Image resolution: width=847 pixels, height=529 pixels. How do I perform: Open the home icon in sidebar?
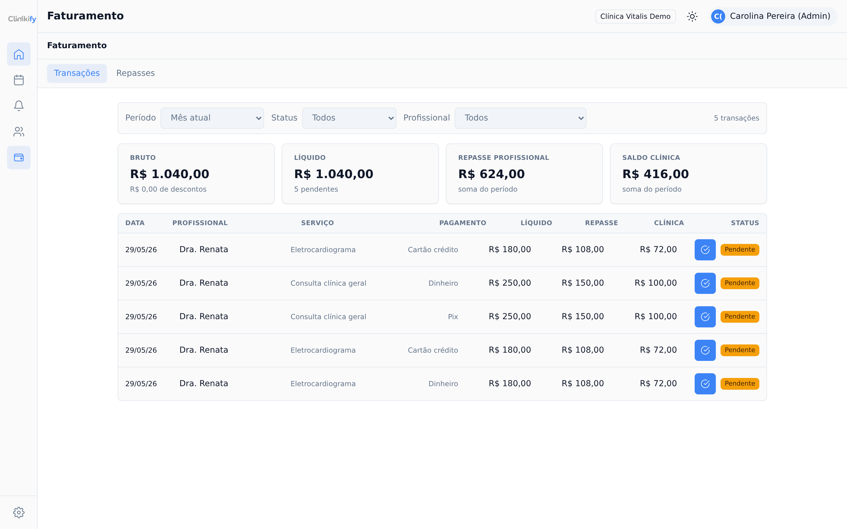pyautogui.click(x=19, y=54)
